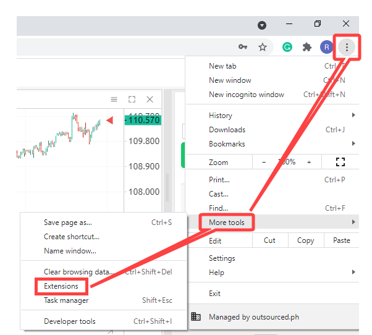Choose Cast... from the menu
Viewport: 372px width, 335px height.
click(x=272, y=194)
